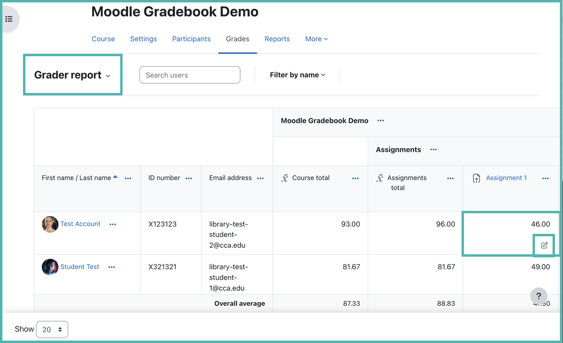Open actions menu for Moodle Gradebook Demo category

pos(381,120)
